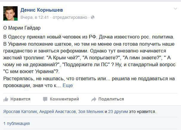Open Денис Корнышев profile picture
The height and width of the screenshot is (130, 181).
10,13
